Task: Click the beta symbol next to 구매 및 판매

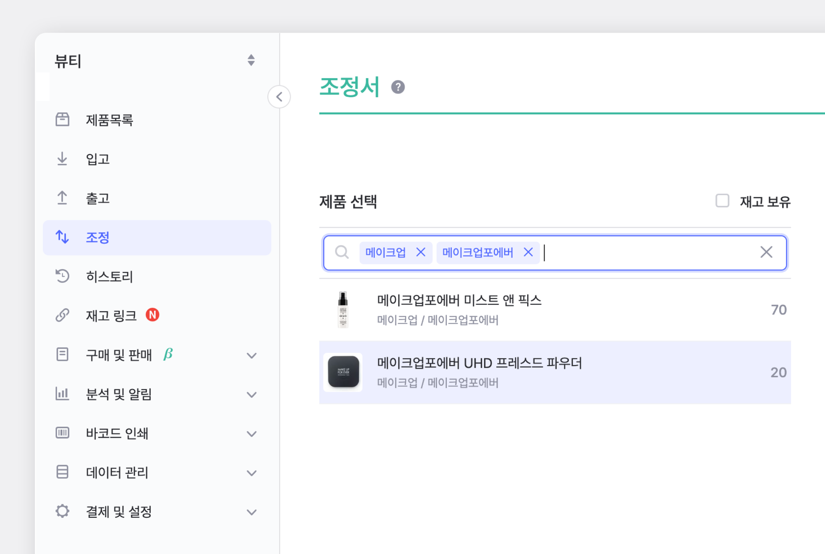Action: coord(168,354)
